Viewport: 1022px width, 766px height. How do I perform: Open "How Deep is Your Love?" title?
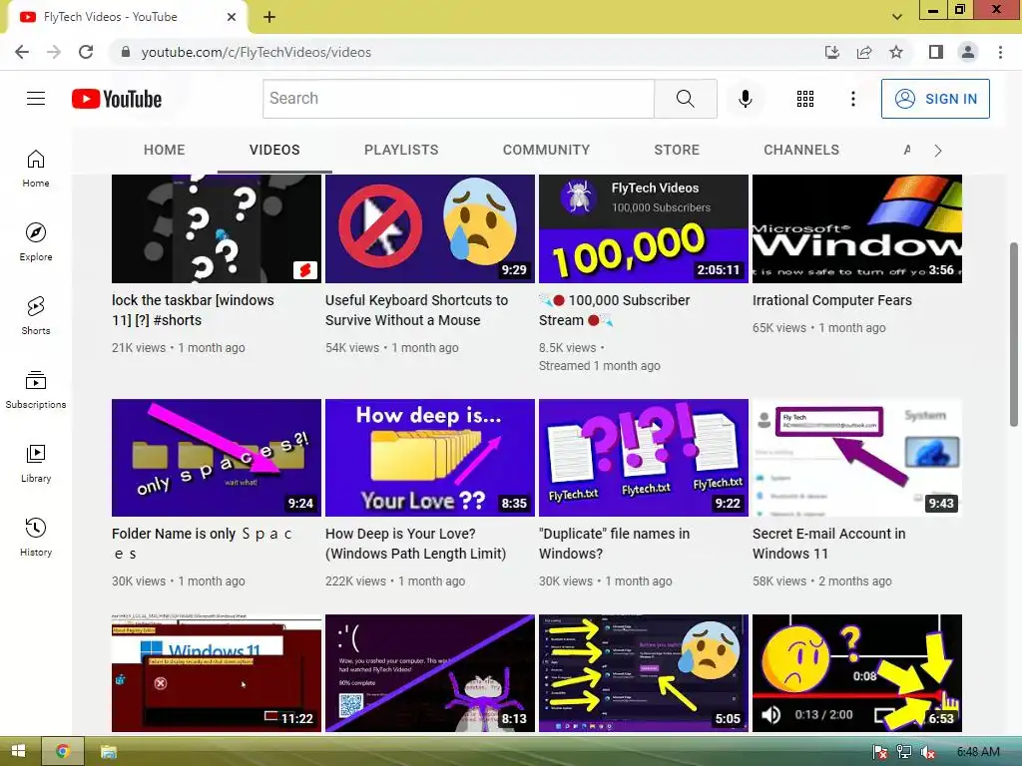[416, 544]
